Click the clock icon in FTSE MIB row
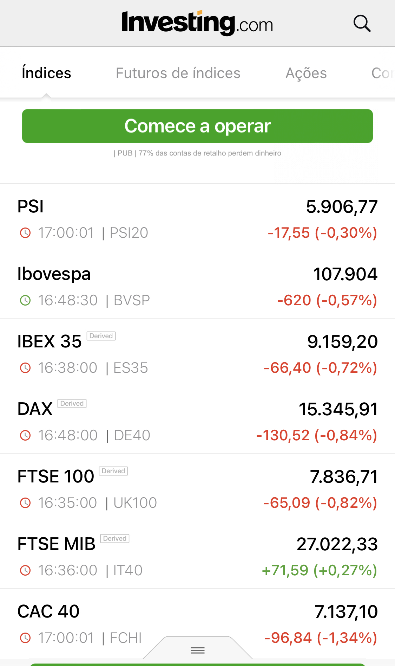395x666 pixels. pyautogui.click(x=25, y=570)
